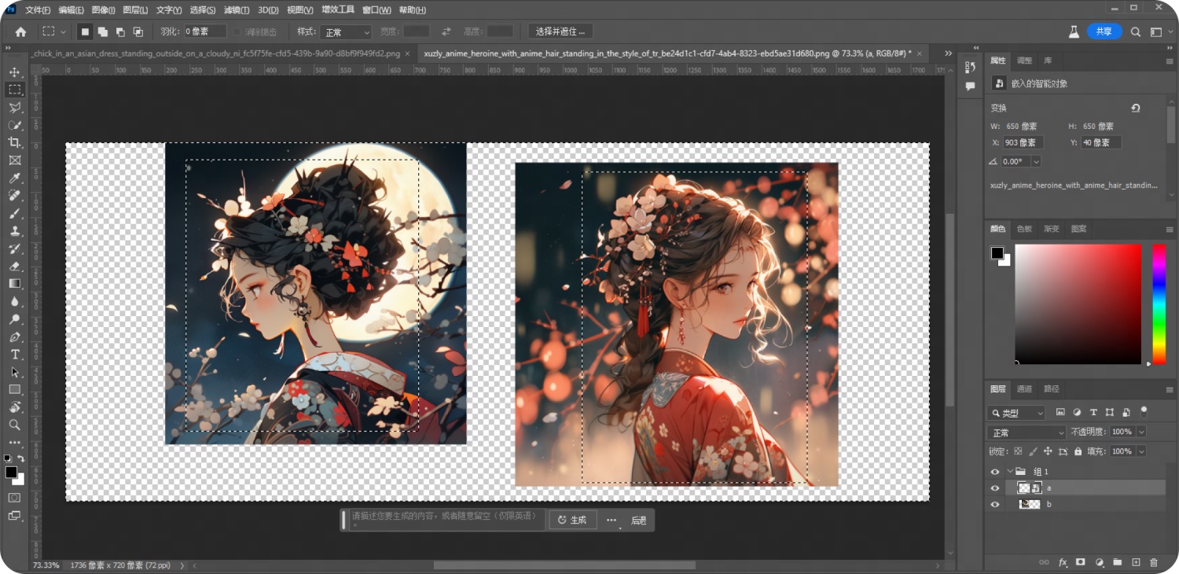Screen dimensions: 1179x574
Task: Open the 样式 style dropdown
Action: click(345, 32)
